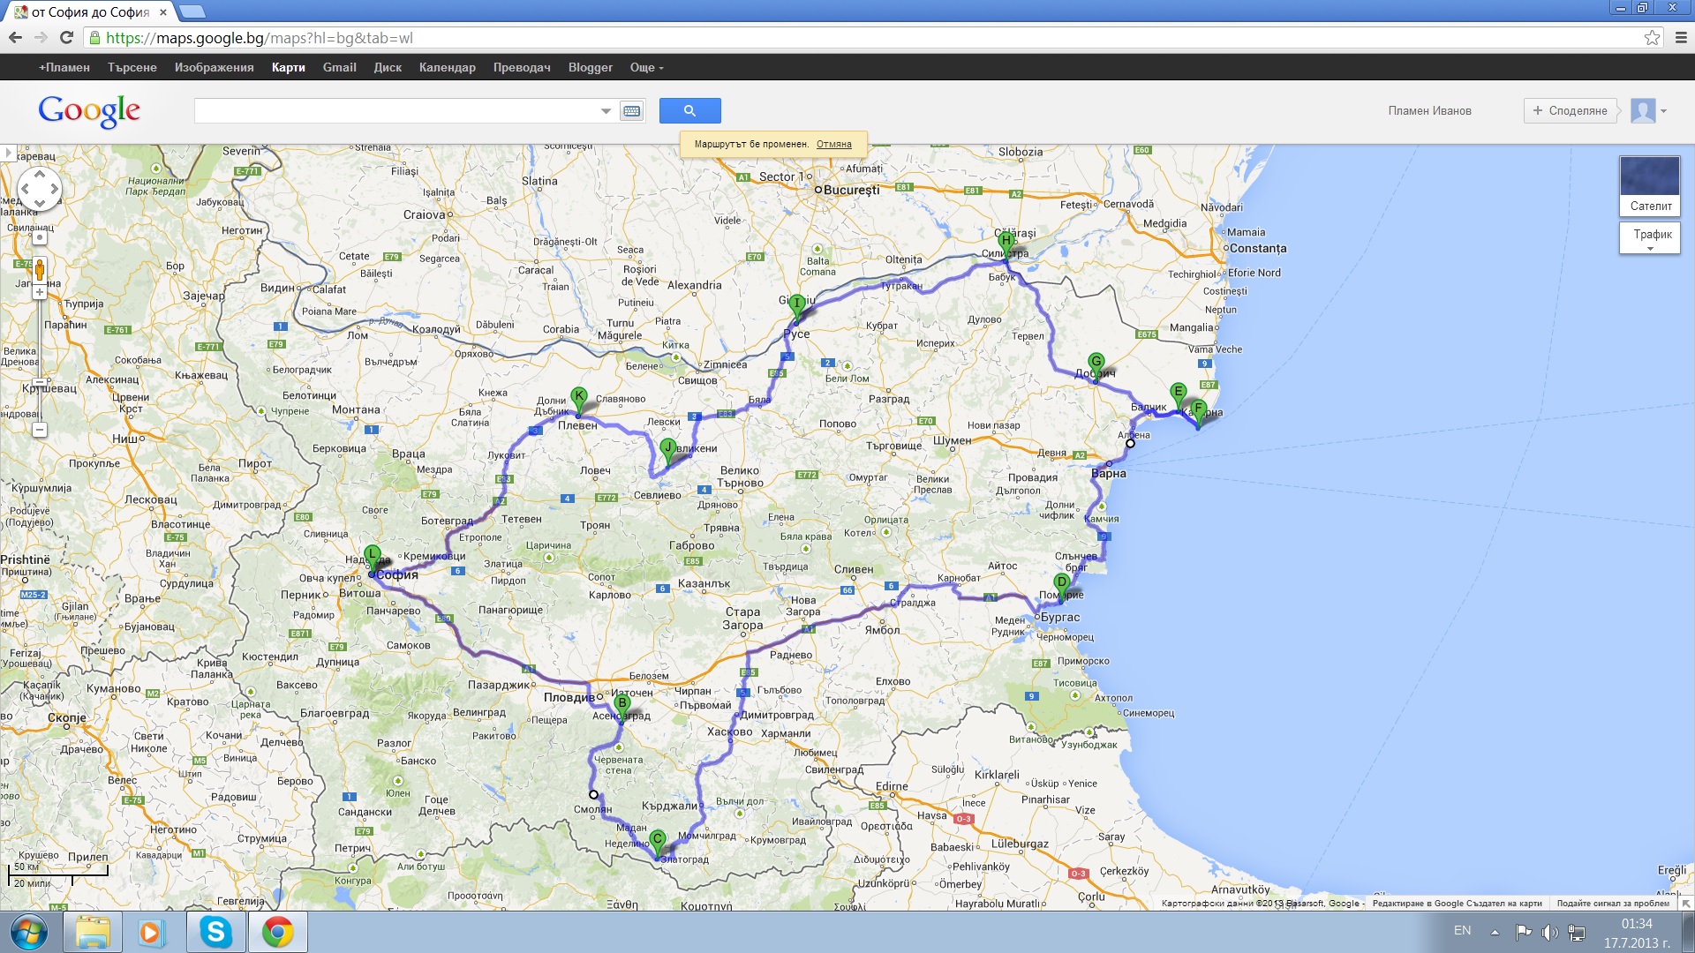Open the Още more menu
Image resolution: width=1695 pixels, height=953 pixels.
click(x=646, y=67)
